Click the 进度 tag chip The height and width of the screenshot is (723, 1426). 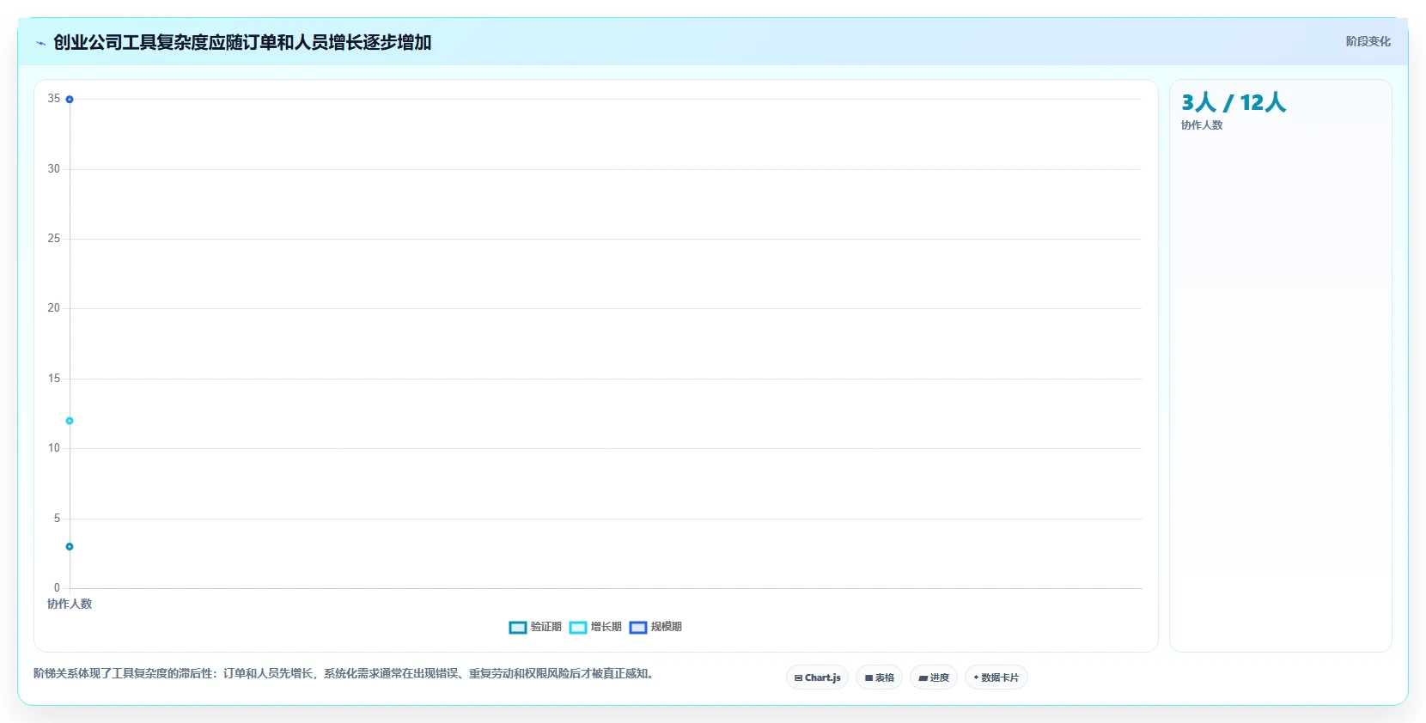point(934,677)
